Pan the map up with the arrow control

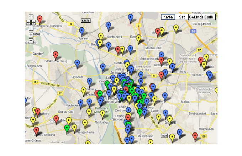[x=31, y=17]
